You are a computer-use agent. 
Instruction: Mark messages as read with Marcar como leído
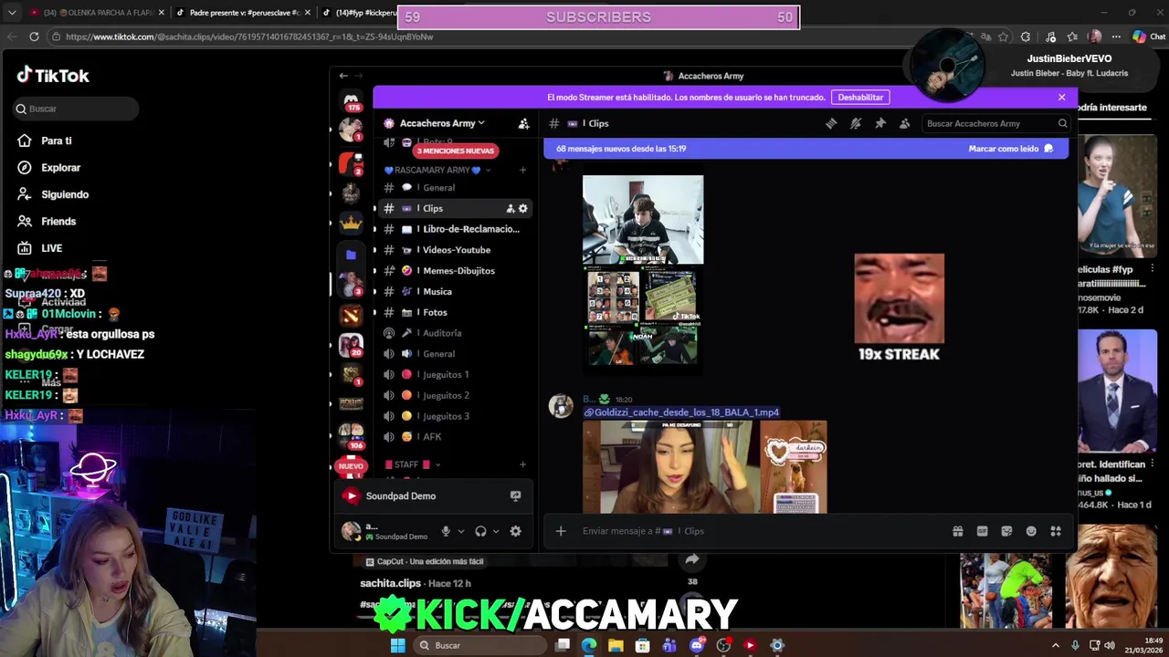[1010, 149]
